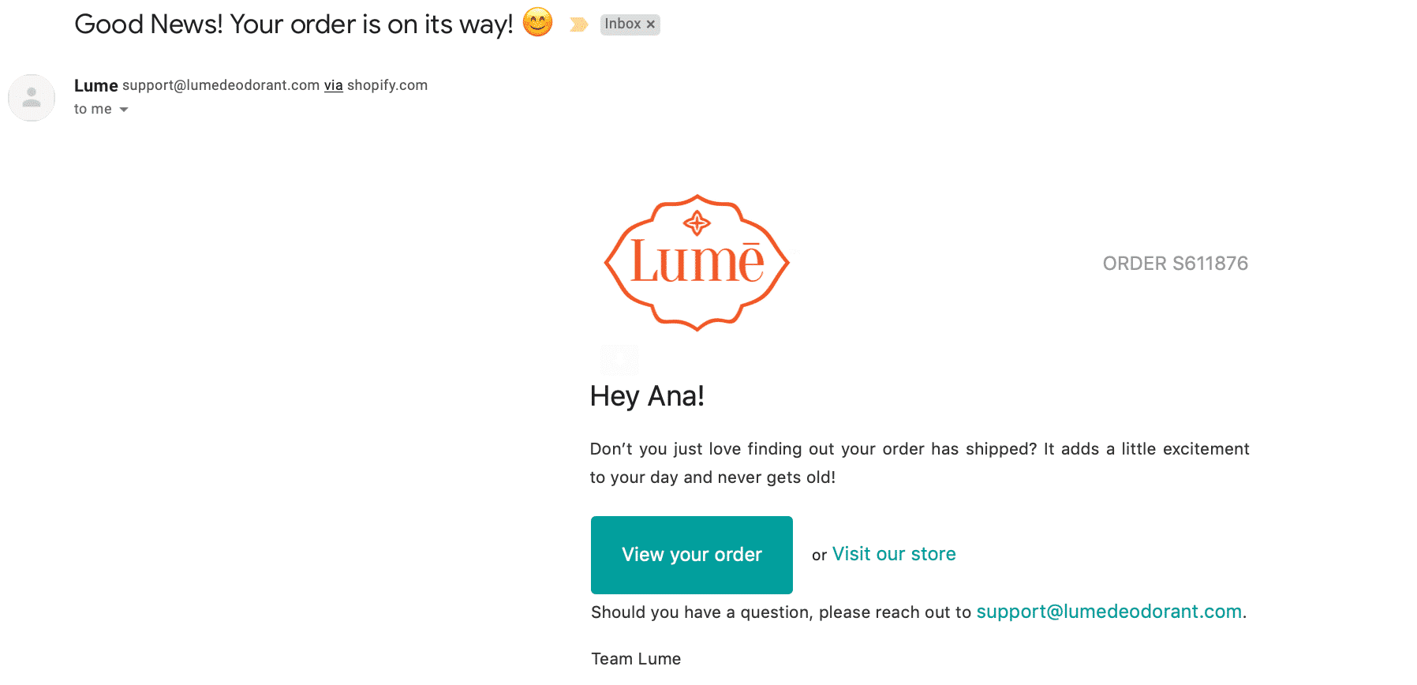Open the Visit our store link
Image resolution: width=1417 pixels, height=685 pixels.
coord(894,554)
